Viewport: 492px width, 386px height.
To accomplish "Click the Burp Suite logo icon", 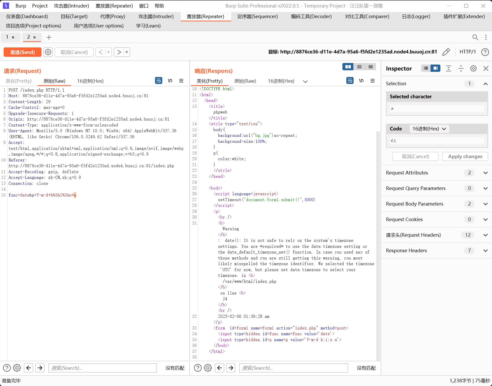I will (x=6, y=6).
